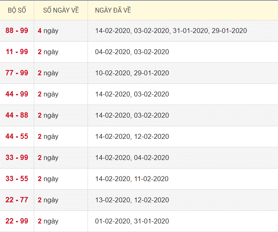
Task: Choose the 33 - 55 number pair
Action: 17,179
